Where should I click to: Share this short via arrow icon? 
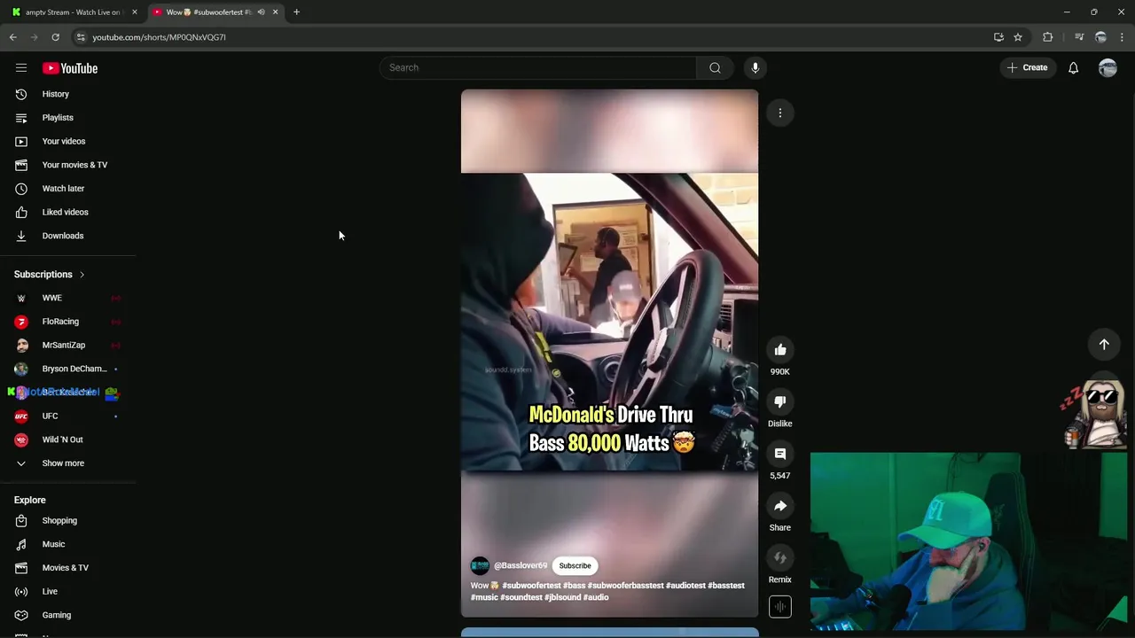[780, 506]
